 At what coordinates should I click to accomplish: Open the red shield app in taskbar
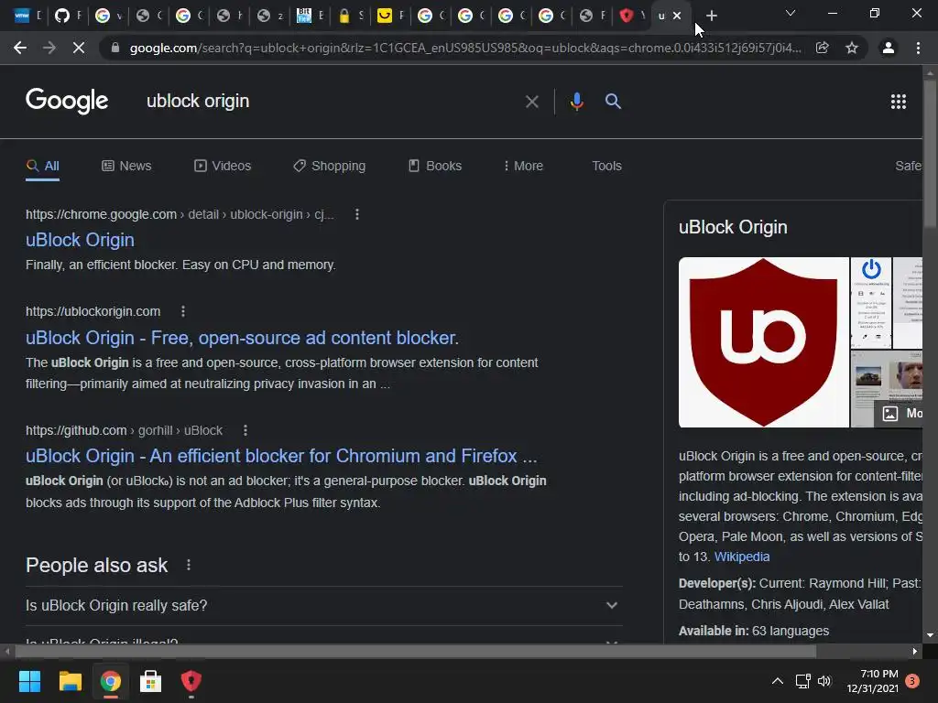pos(191,681)
